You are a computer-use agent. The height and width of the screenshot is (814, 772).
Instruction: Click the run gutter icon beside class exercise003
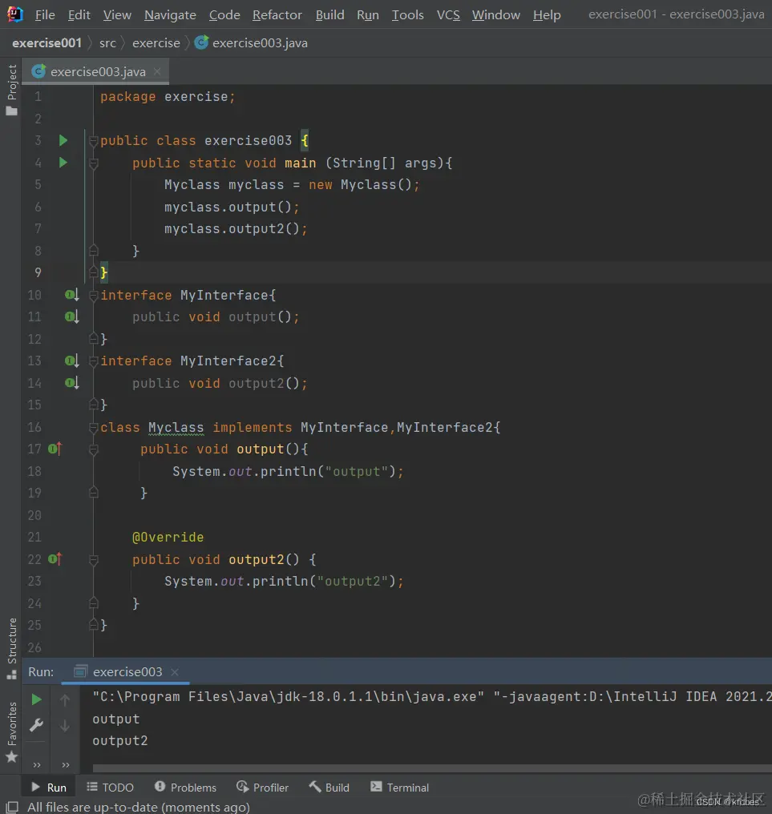[x=63, y=141]
